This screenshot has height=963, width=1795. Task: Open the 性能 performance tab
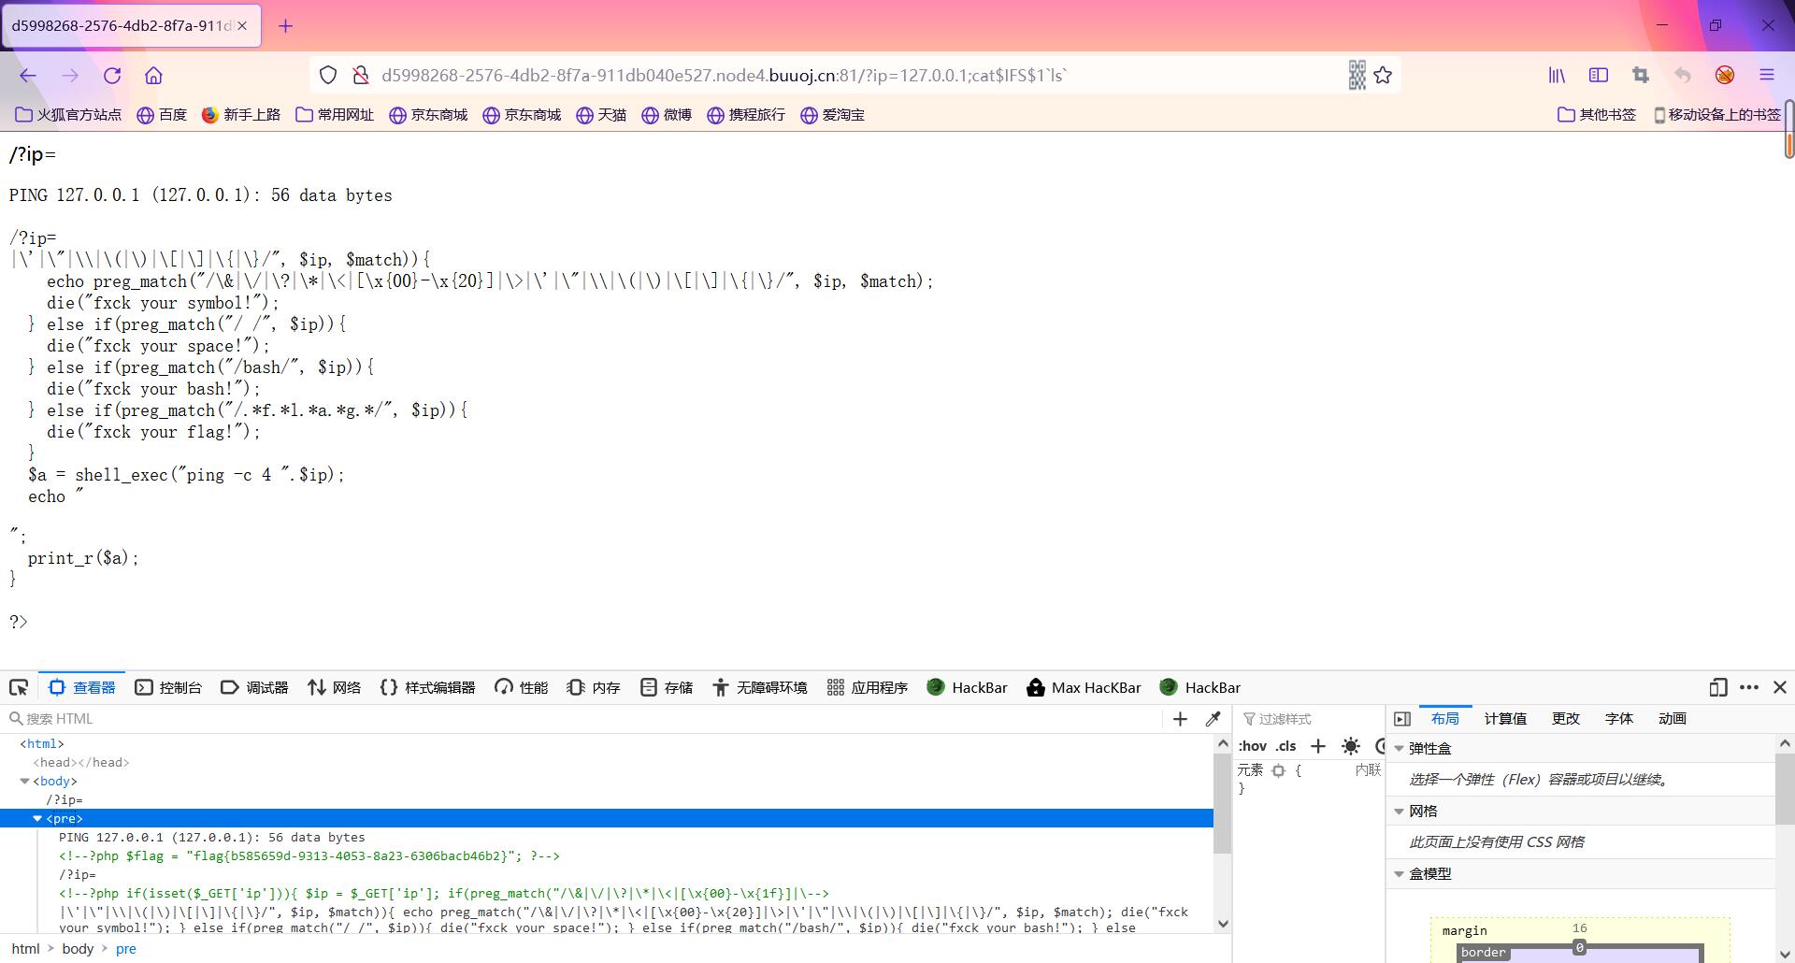point(521,688)
